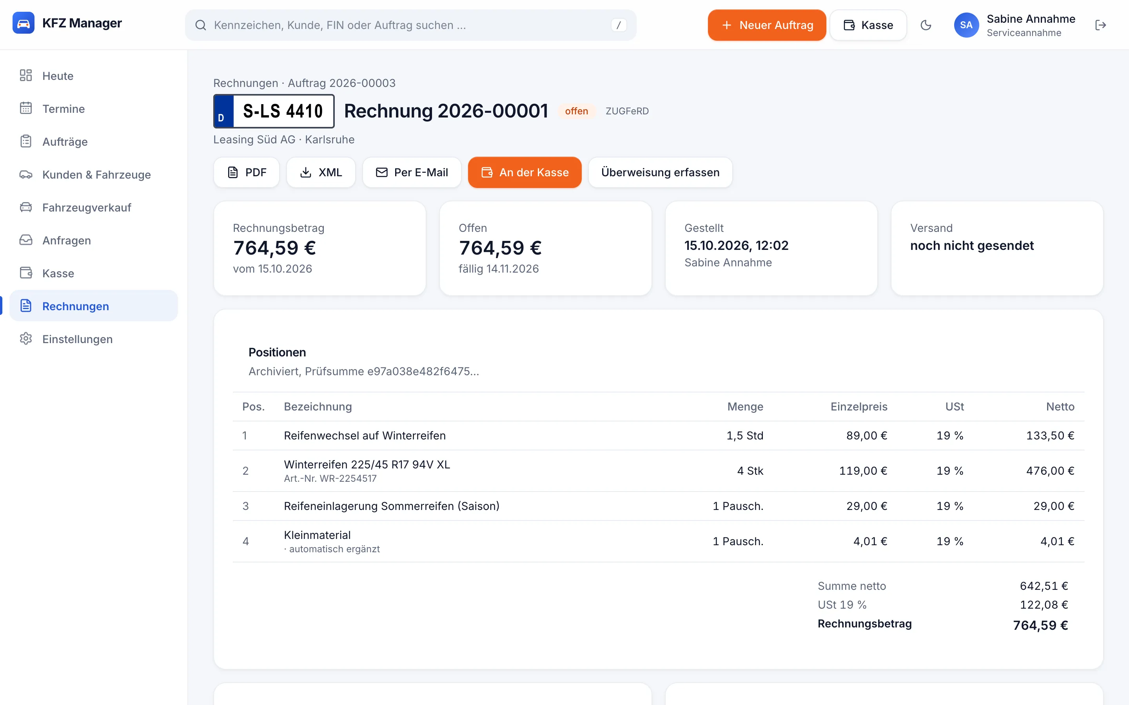Open the Heute menu item
The height and width of the screenshot is (705, 1129).
click(93, 76)
